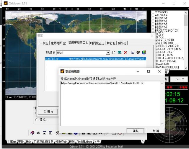Select CUBESAT XI-IV (CO-57) in satellite list
Viewport: 189px width, 149px height.
coord(169,49)
